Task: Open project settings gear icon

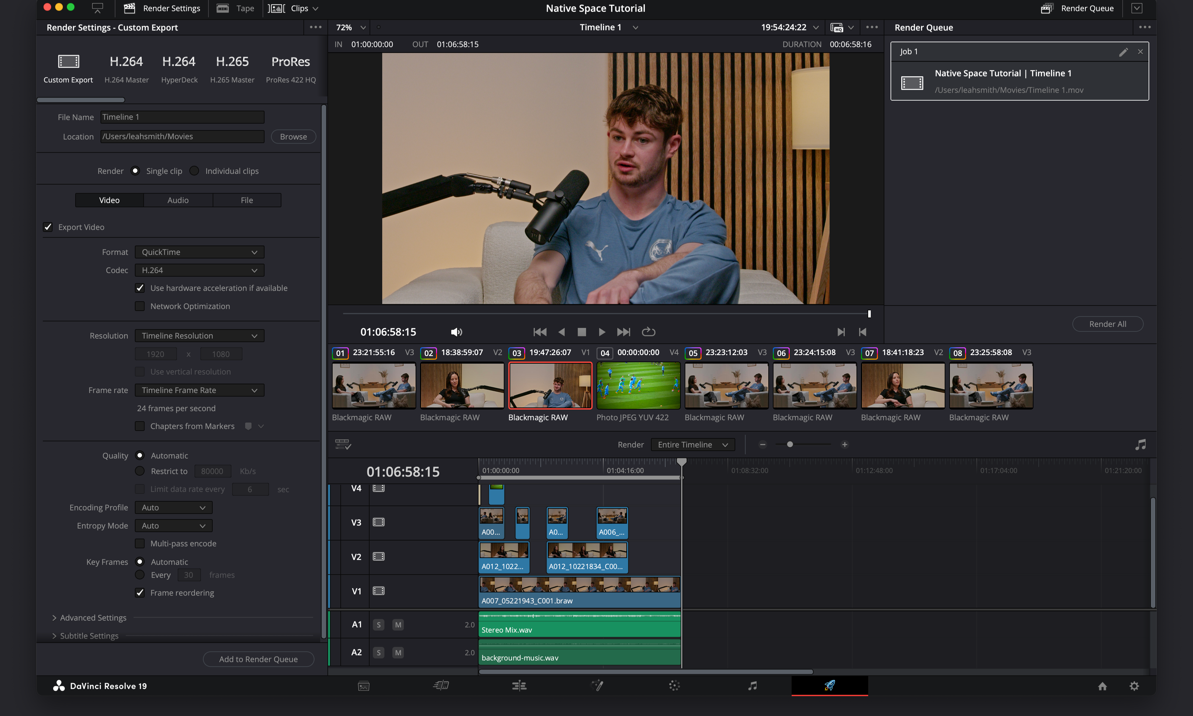Action: click(1134, 686)
